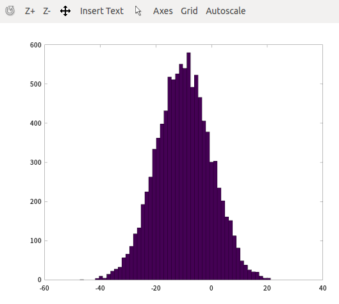Click the x-axis label 20
The width and height of the screenshot is (339, 304).
(267, 288)
